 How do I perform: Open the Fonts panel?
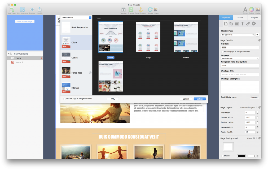tap(245, 10)
